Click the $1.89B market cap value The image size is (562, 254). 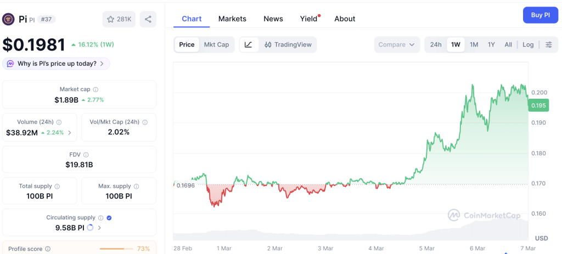pyautogui.click(x=66, y=100)
